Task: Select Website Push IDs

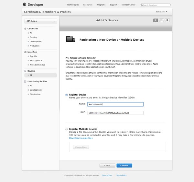Action: [37, 65]
